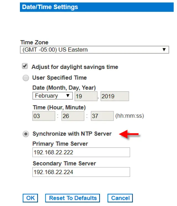Open the Time Zone dropdown
The image size is (177, 206).
pyautogui.click(x=95, y=50)
